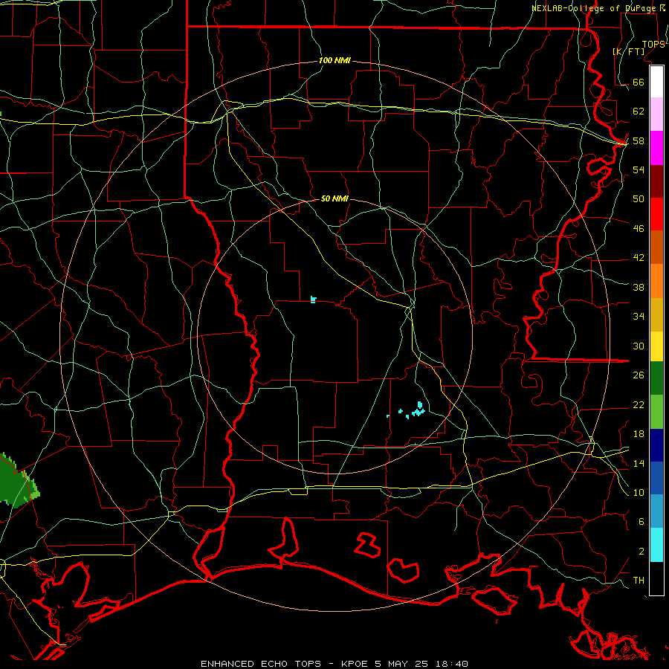The width and height of the screenshot is (669, 669).
Task: Click the legend value "10"
Action: [x=639, y=492]
